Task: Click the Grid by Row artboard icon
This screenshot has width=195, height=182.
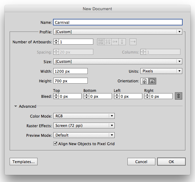Action: pos(101,42)
